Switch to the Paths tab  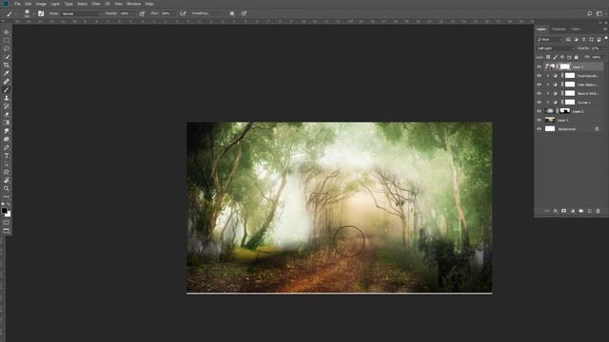point(576,29)
